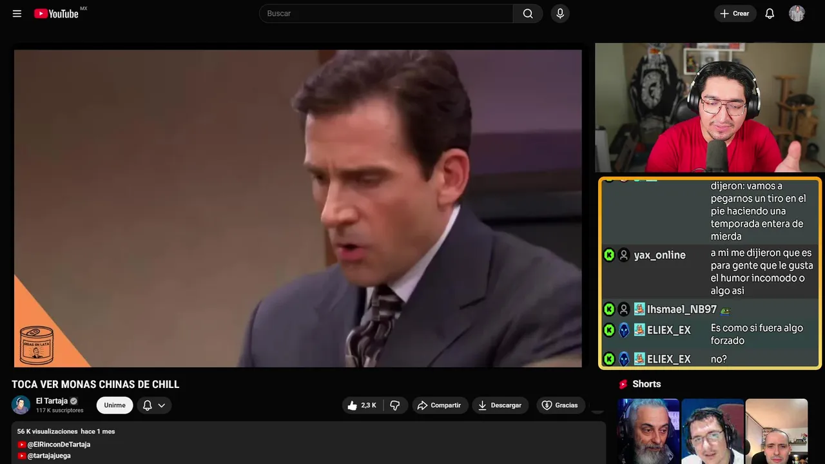The height and width of the screenshot is (464, 825).
Task: Click yax_online username in chat
Action: point(659,255)
